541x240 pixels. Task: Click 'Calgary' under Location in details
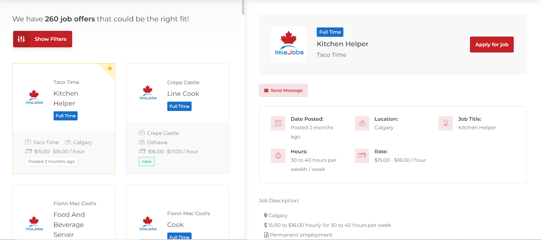(384, 127)
